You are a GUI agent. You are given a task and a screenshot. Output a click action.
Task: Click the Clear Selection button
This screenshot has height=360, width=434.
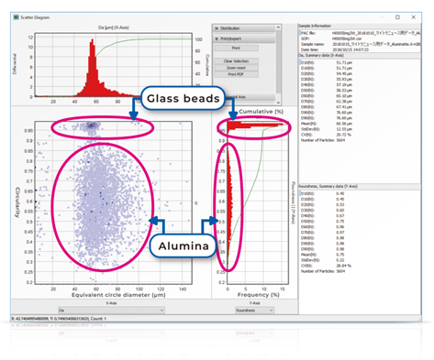click(x=236, y=61)
